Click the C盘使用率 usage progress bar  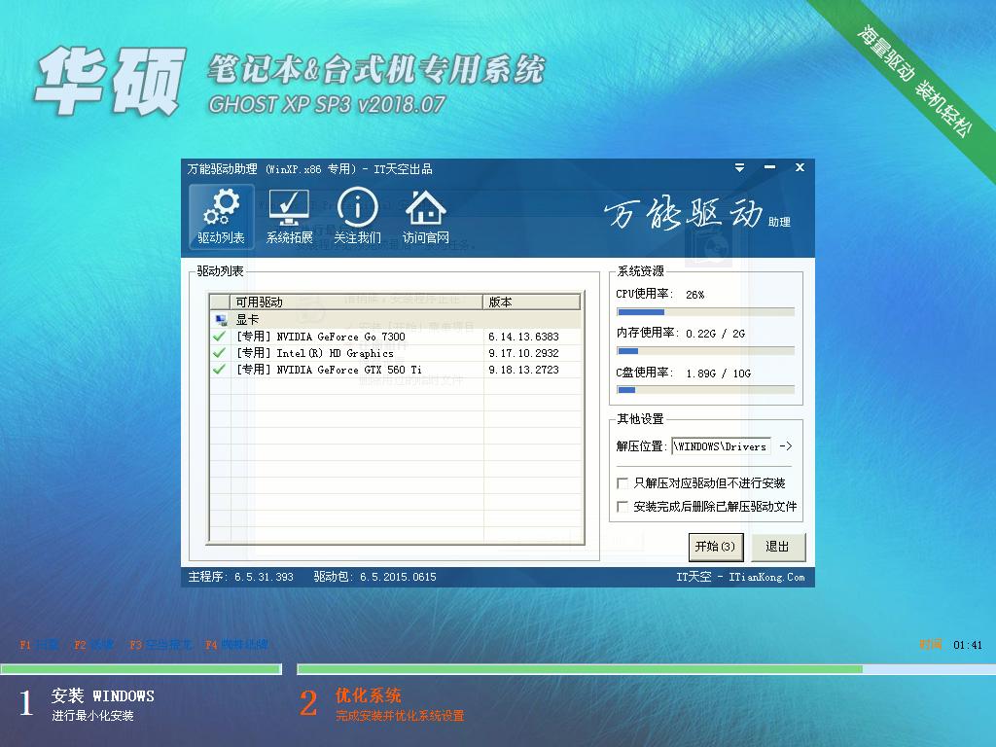(x=705, y=389)
